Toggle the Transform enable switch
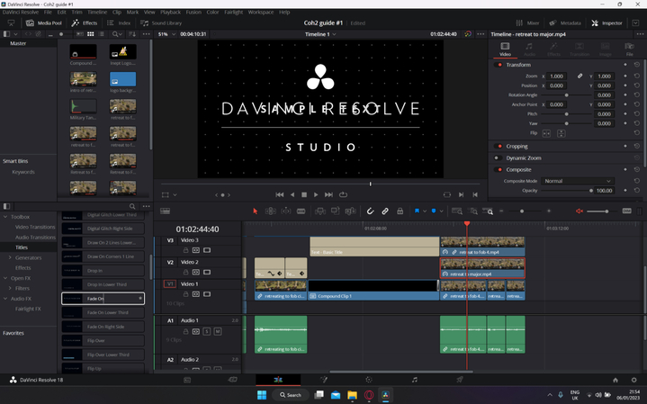 pyautogui.click(x=498, y=65)
